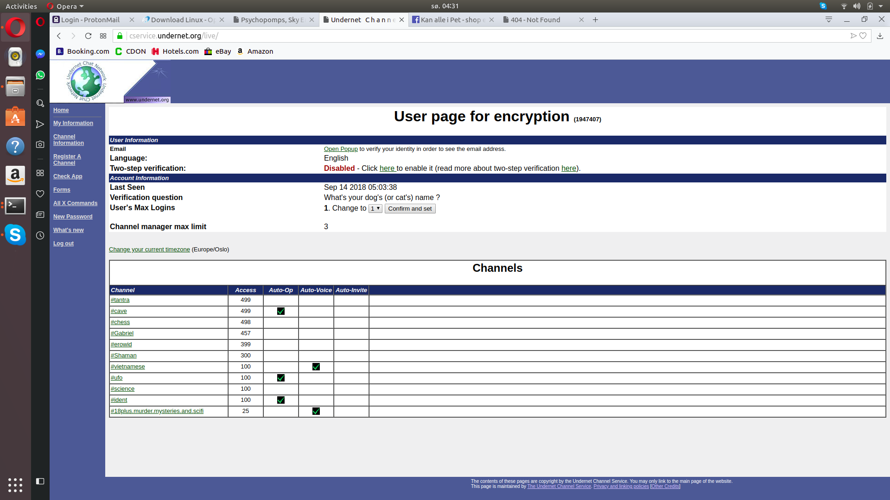Open the tab menu icon in title bar
Screen dimensions: 890x500
click(829, 19)
